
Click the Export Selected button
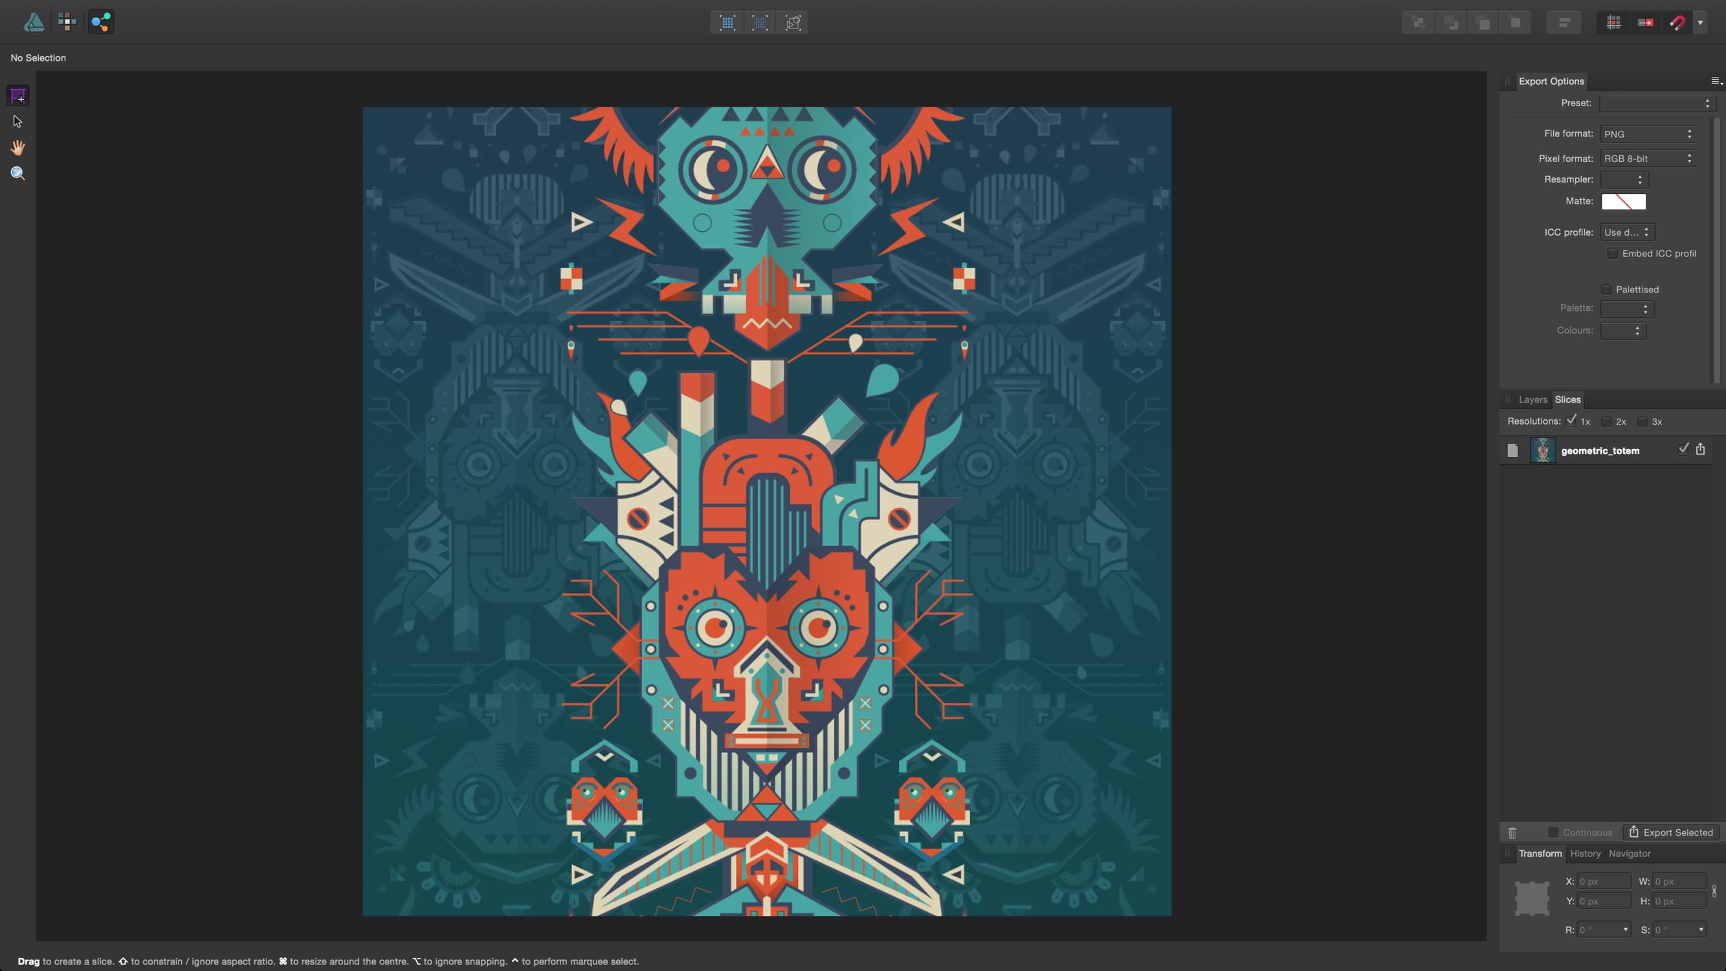(1670, 832)
